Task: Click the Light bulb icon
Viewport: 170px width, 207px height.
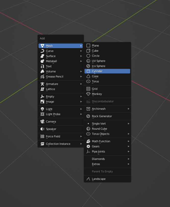Action: coord(42,109)
